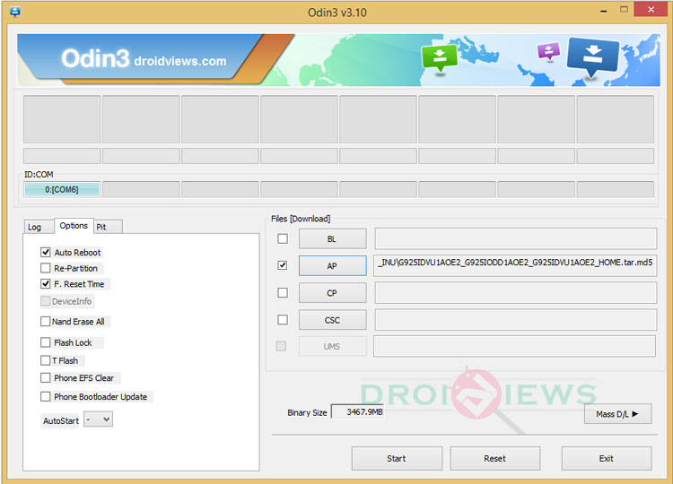Click the large blue download icon in banner
Viewport: 673px width, 484px height.
593,57
